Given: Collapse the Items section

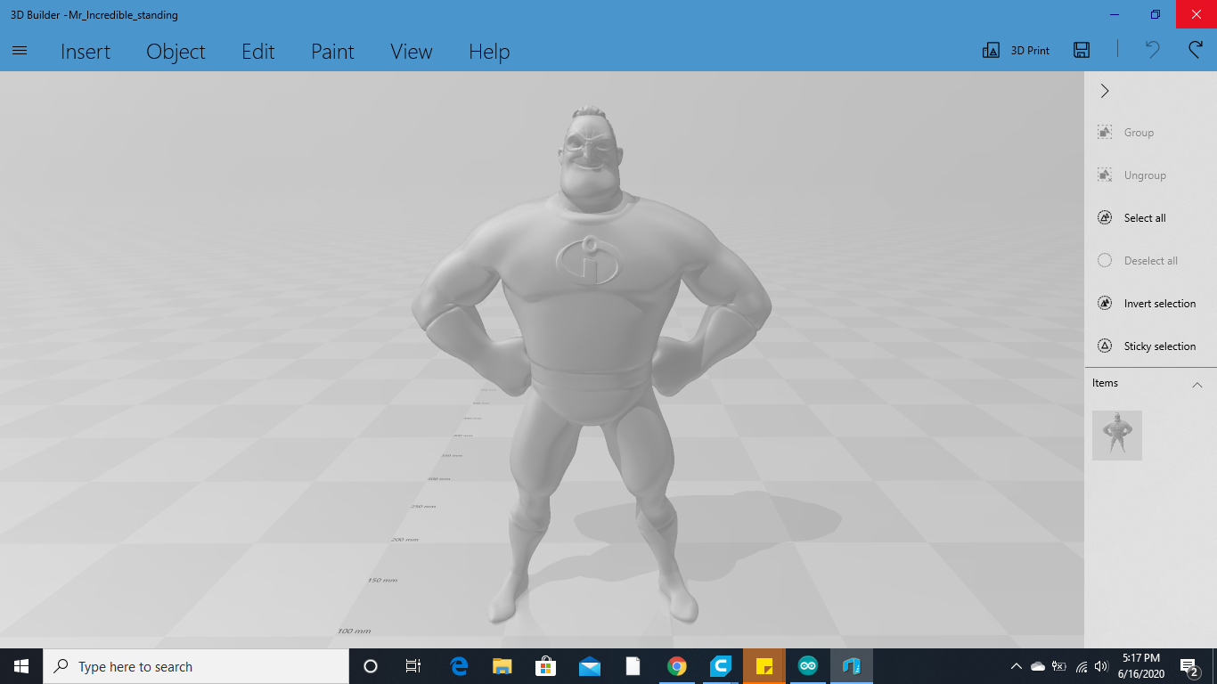Looking at the screenshot, I should tap(1197, 384).
